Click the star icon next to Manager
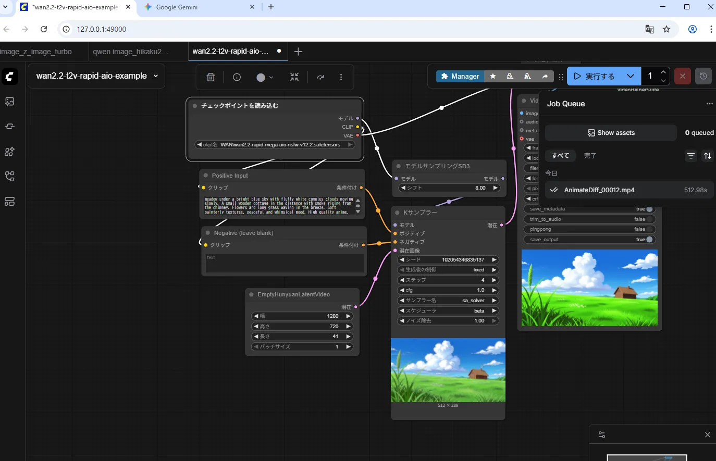 [x=492, y=76]
